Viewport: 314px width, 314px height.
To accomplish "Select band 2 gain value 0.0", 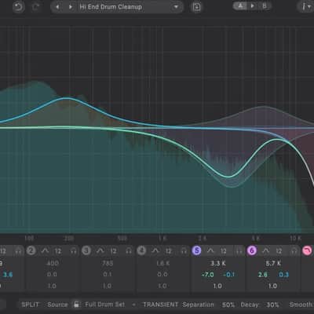I will point(52,275).
